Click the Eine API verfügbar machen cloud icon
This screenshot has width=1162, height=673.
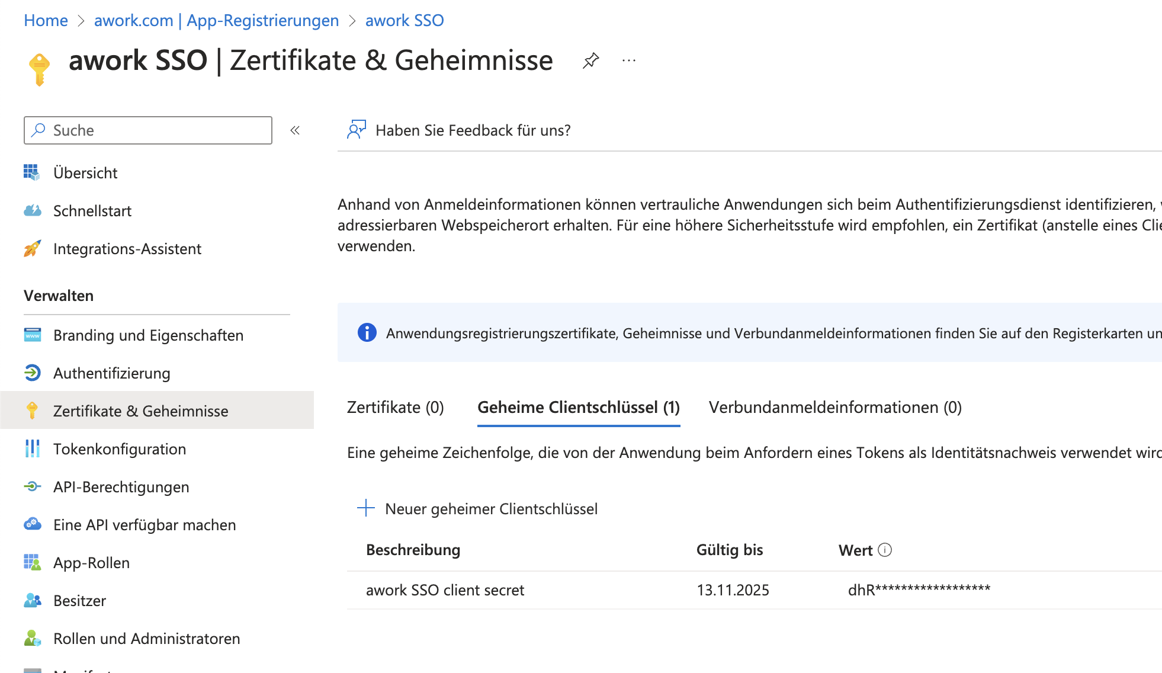coord(32,524)
